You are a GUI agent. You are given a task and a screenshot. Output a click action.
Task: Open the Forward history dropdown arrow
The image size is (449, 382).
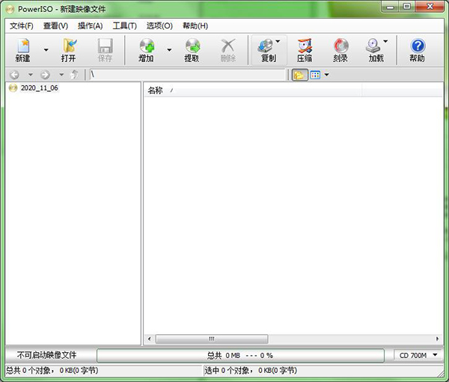point(61,75)
